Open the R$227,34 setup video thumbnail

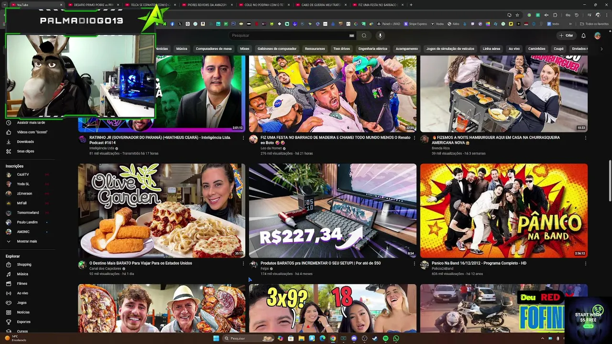(333, 211)
